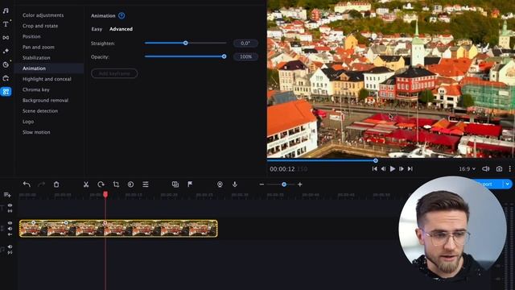Open the Stickers clock-shaped sidebar tab
The width and height of the screenshot is (515, 290).
tap(6, 64)
